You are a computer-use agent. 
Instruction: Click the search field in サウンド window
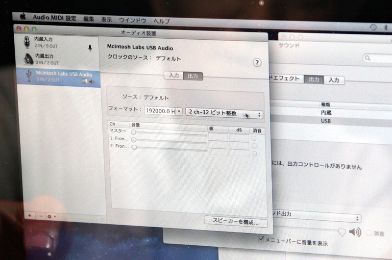(377, 58)
